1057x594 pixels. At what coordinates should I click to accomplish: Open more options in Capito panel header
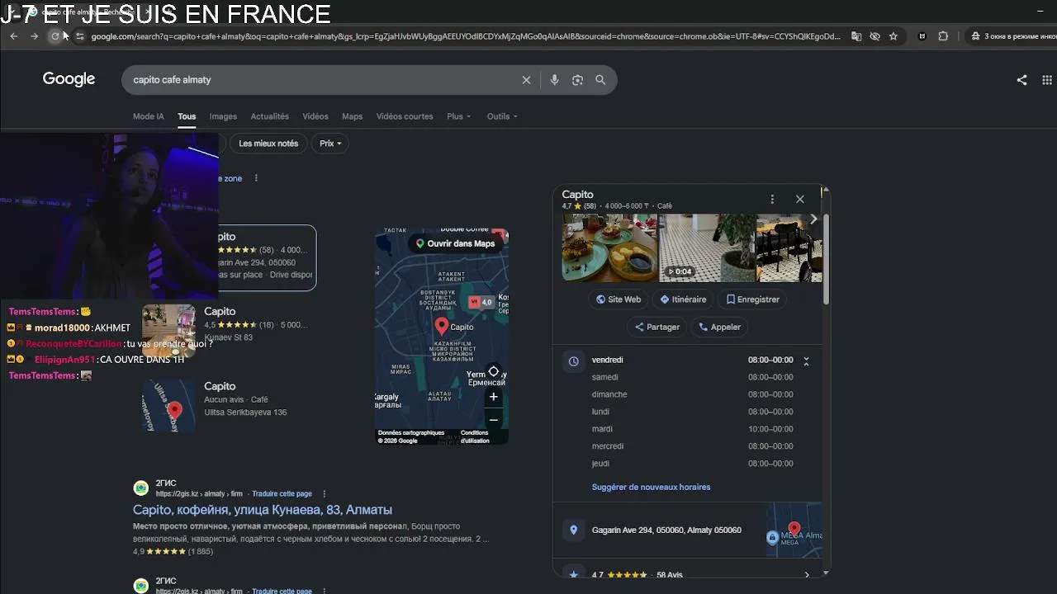(772, 199)
